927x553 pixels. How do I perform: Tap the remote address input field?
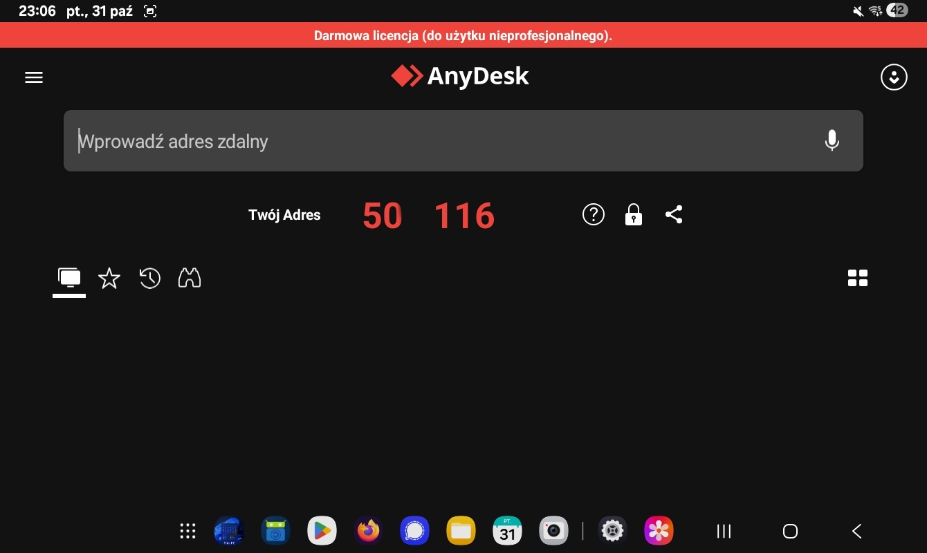pos(443,141)
